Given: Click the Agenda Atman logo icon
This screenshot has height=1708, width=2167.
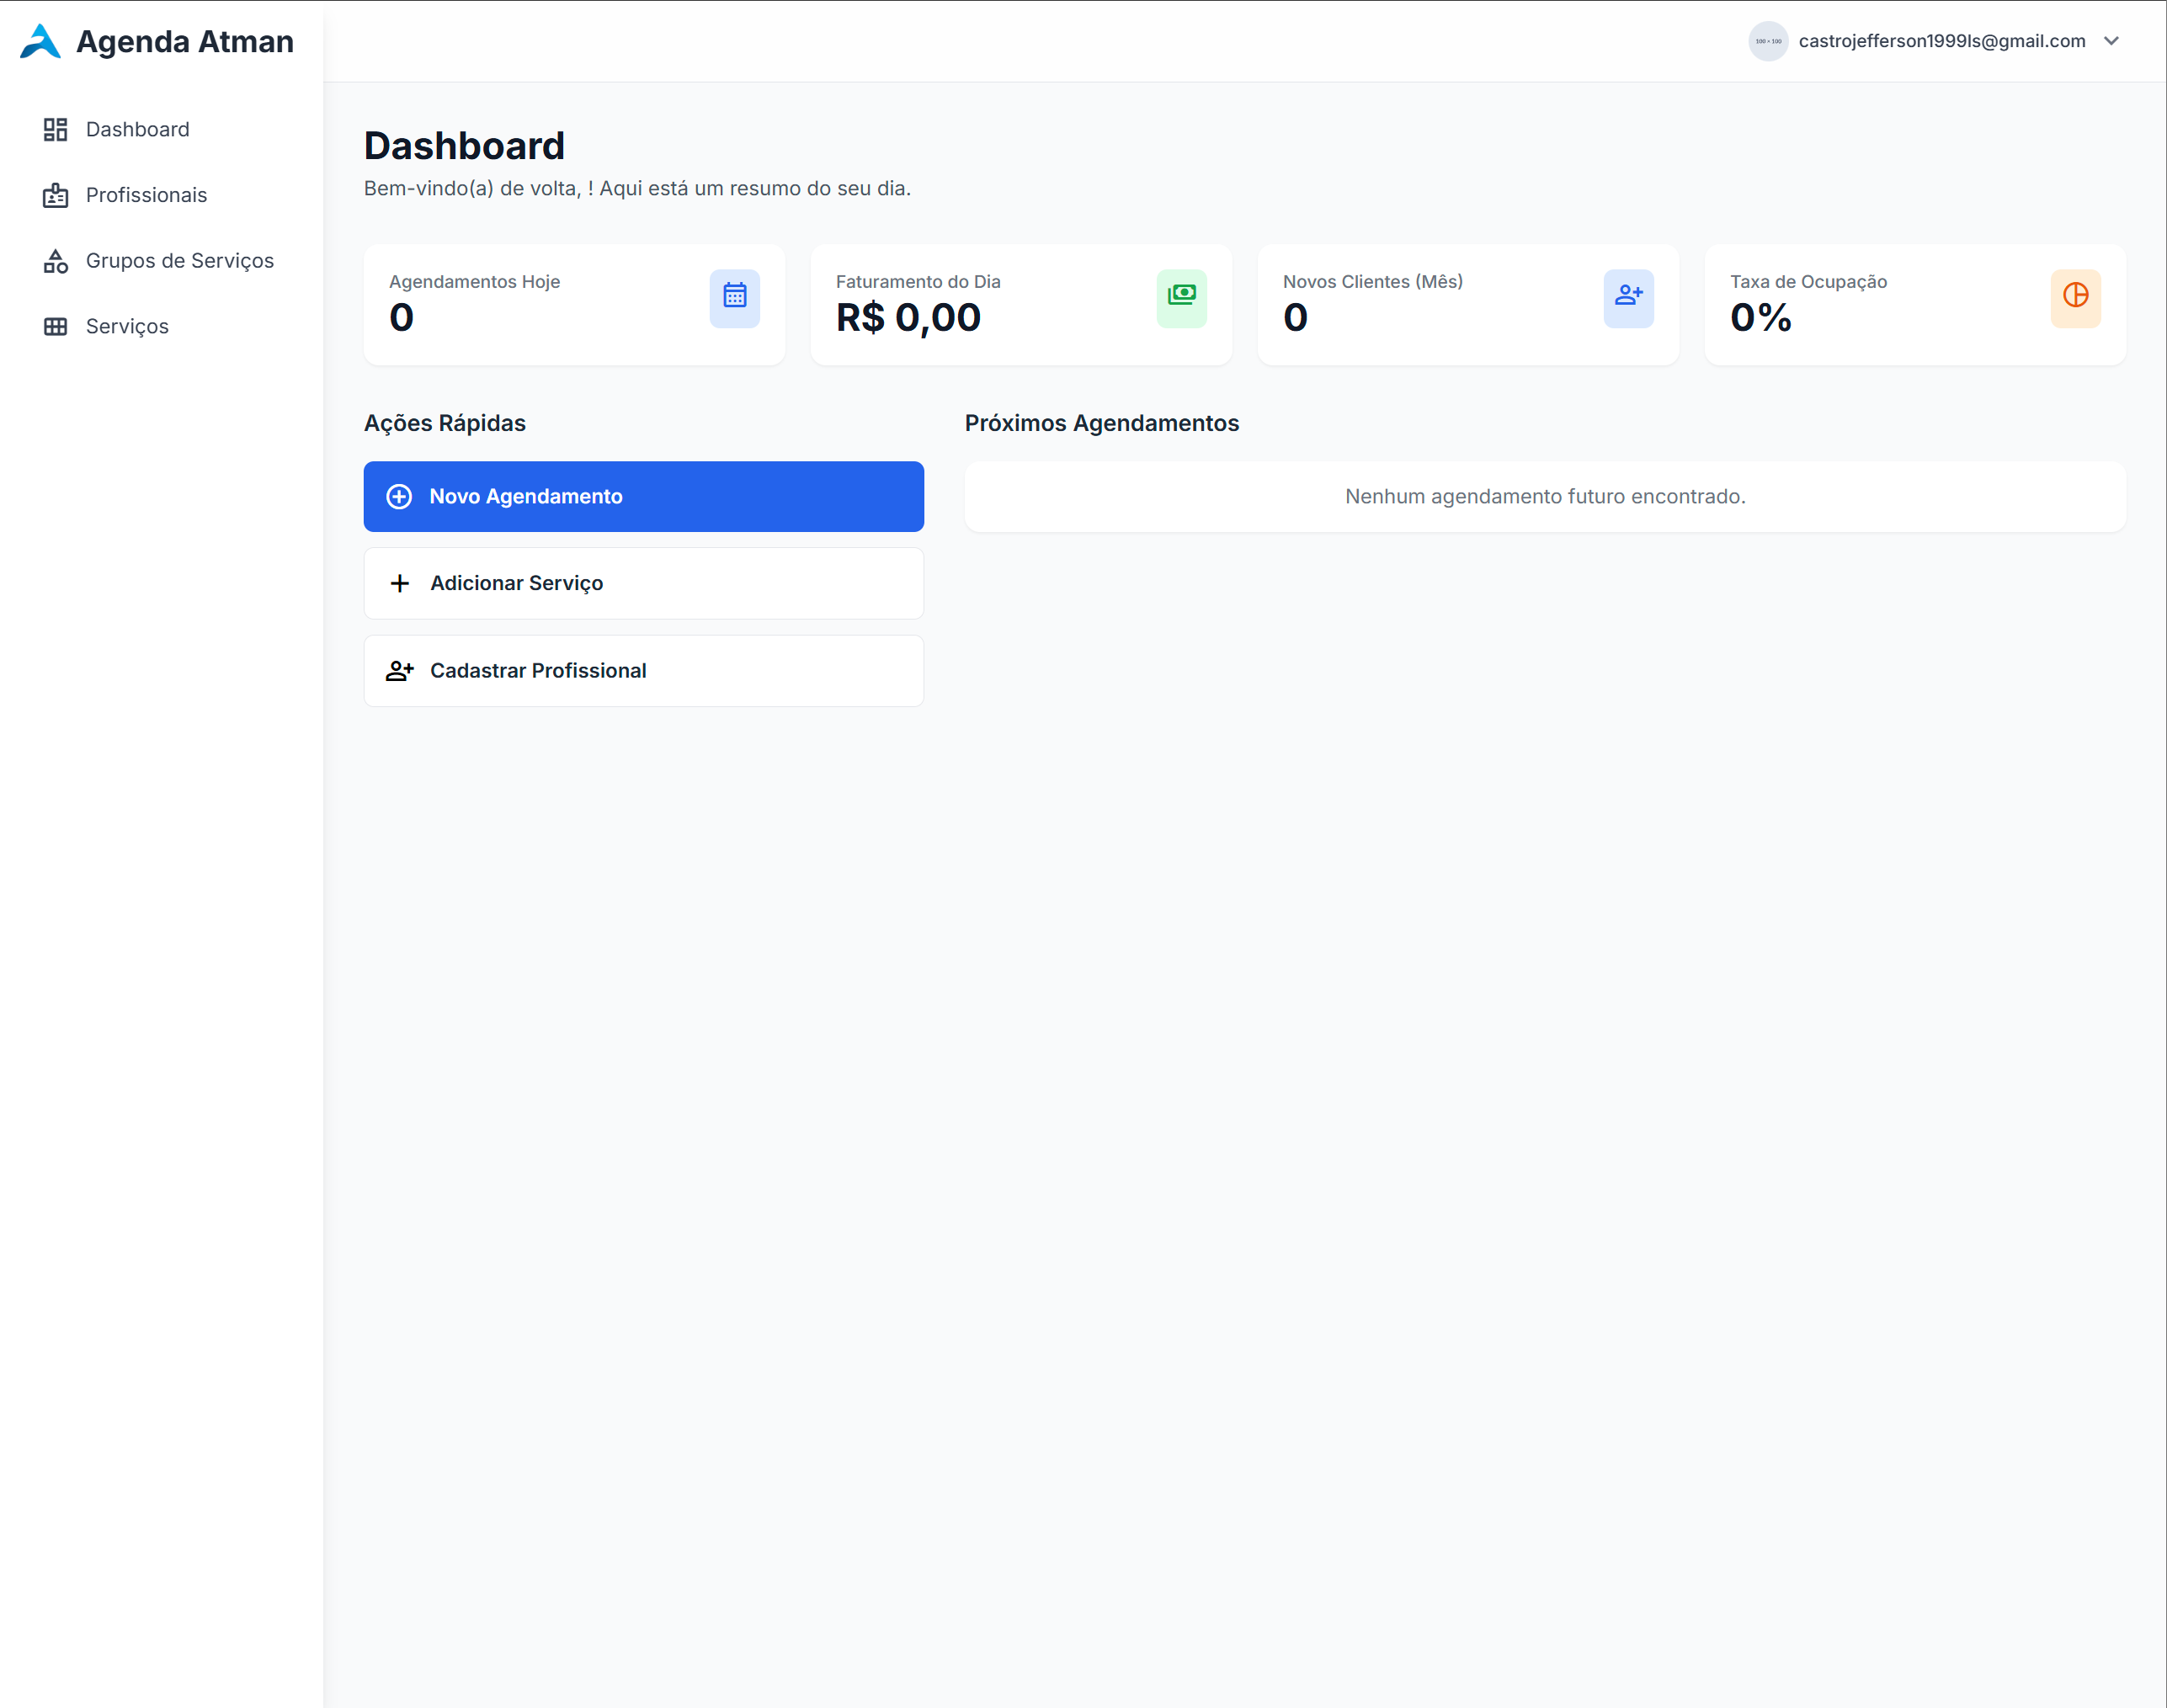Looking at the screenshot, I should (40, 42).
